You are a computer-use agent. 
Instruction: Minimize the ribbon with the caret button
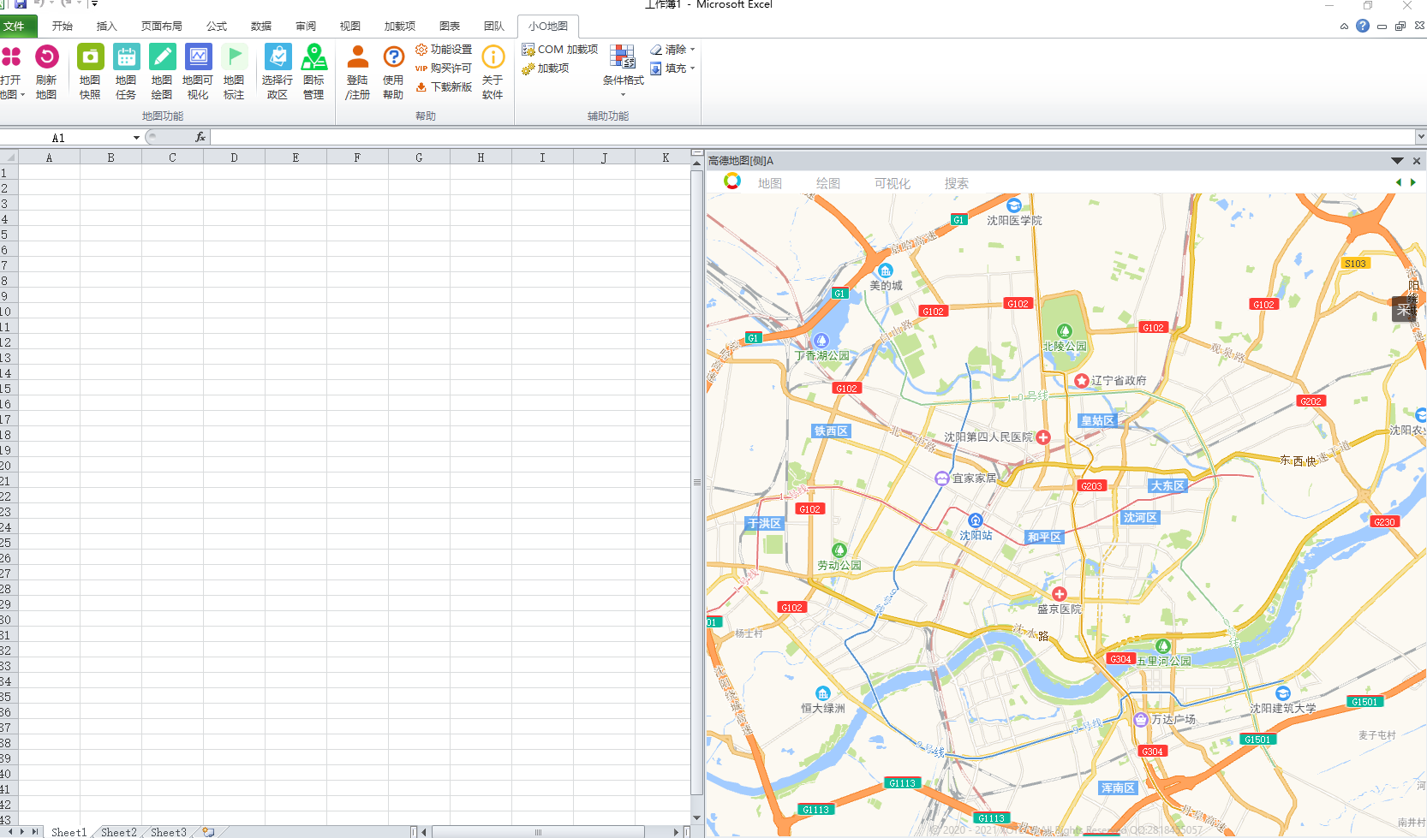(x=1344, y=27)
